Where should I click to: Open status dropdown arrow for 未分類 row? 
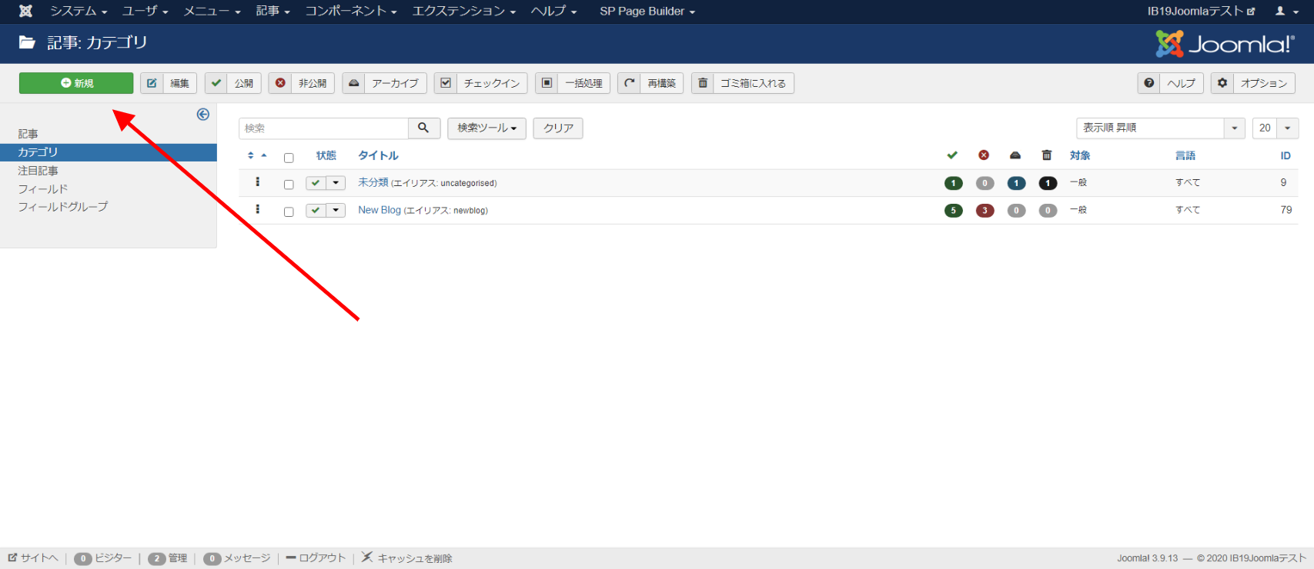click(336, 183)
